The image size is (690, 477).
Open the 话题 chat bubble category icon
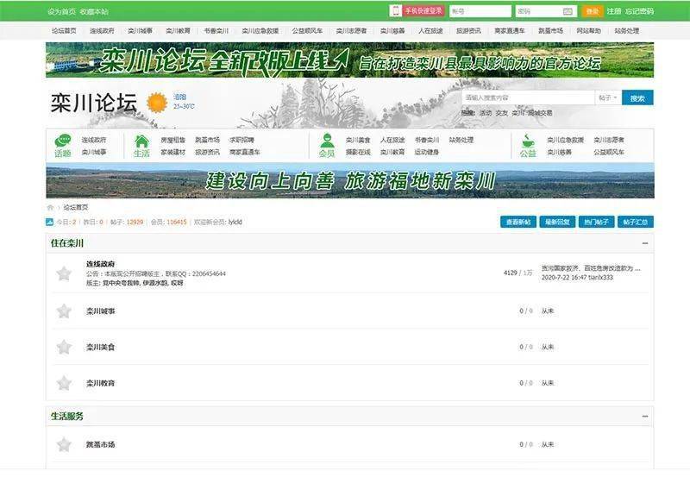tap(63, 141)
